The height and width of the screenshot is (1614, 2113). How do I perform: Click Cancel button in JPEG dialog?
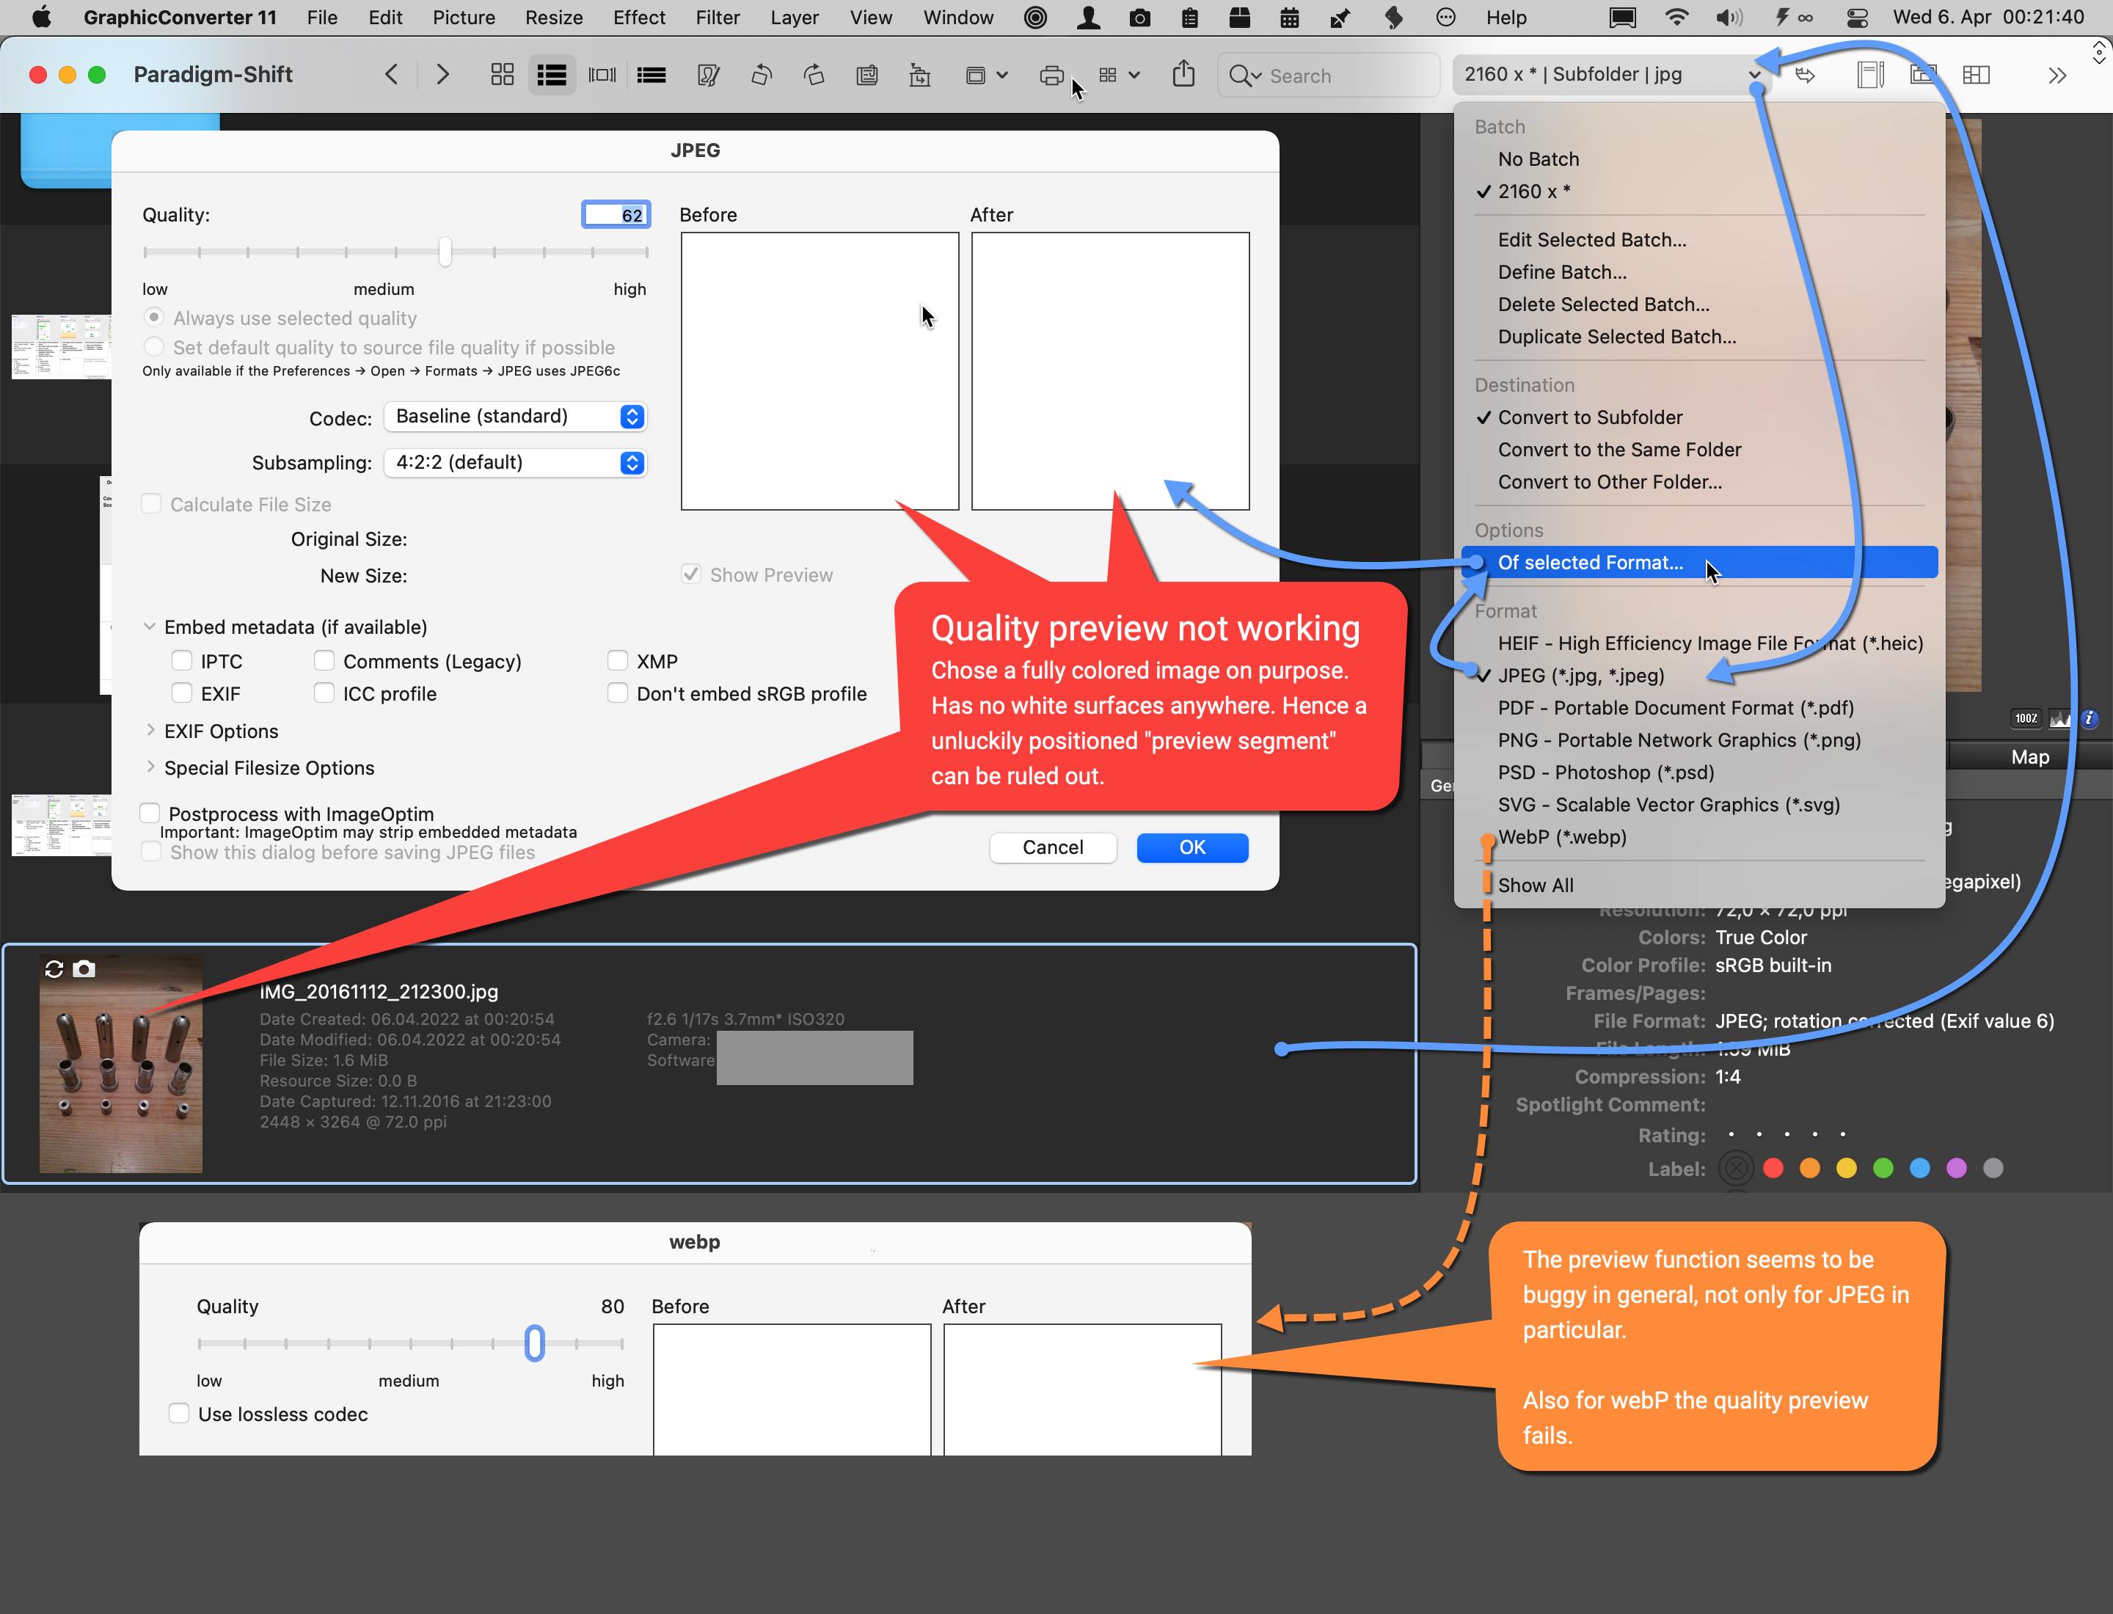click(1051, 847)
